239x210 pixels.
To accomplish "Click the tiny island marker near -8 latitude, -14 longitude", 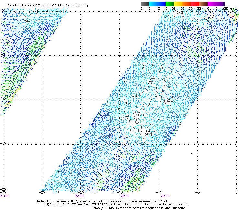I will coord(125,81).
